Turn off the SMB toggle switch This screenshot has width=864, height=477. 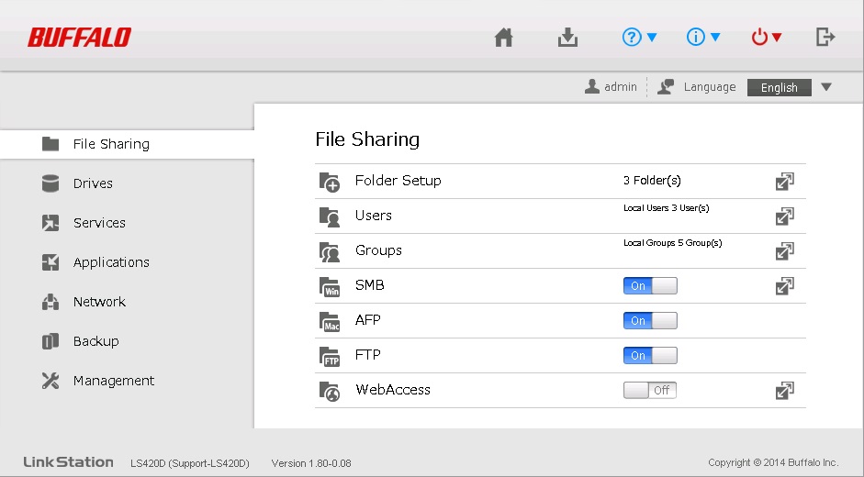click(x=650, y=286)
